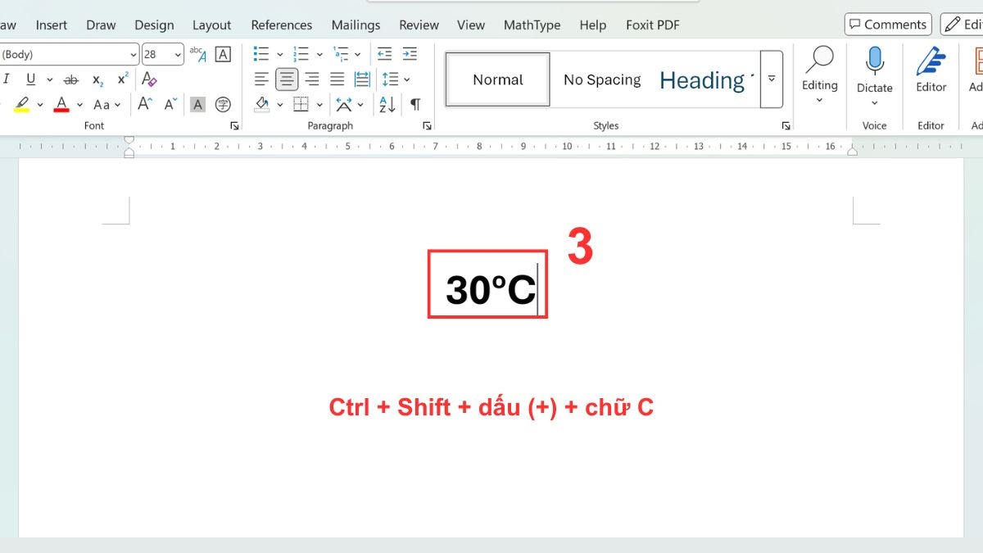Screen dimensions: 983x553
Task: Expand underline style options arrow
Action: (49, 79)
